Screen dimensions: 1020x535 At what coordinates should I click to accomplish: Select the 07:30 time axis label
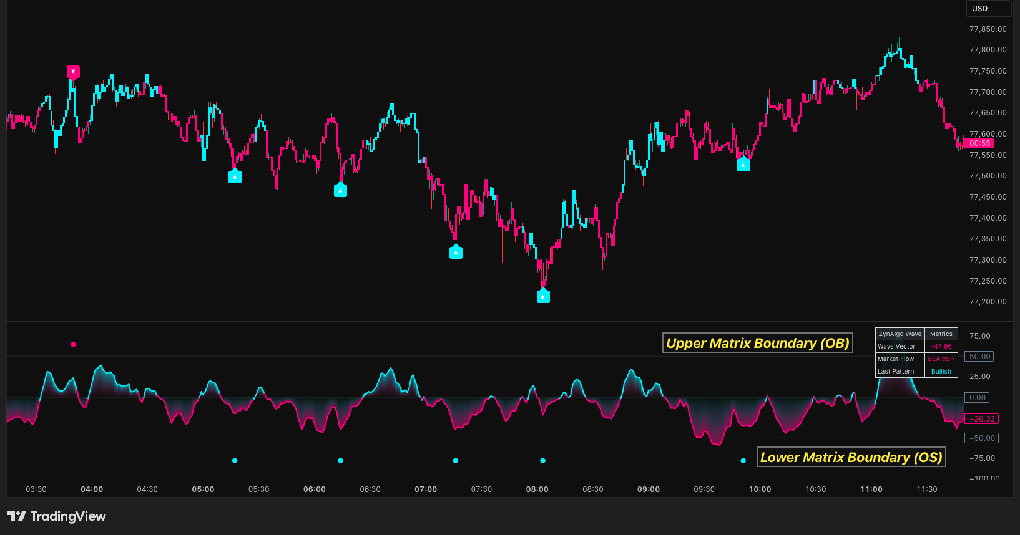tap(481, 489)
